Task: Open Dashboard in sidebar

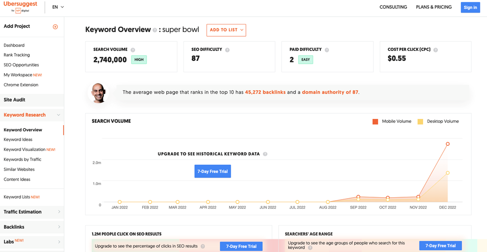Action: coord(14,45)
